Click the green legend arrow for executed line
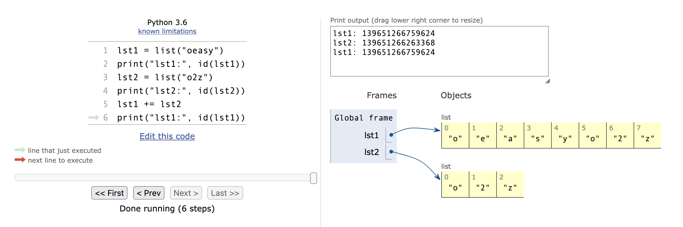The image size is (683, 227). (20, 150)
